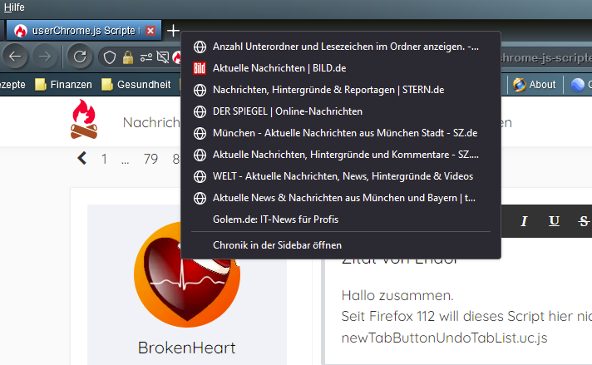This screenshot has height=365, width=592.
Task: Reopen 'Hintergründe und Kommentare - SZ' tab
Action: 341,155
